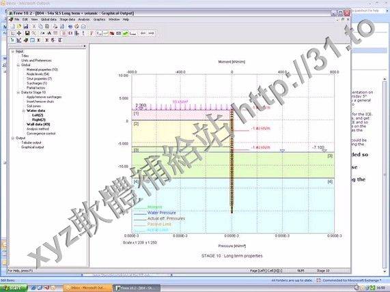
Task: Click the Actual eff. Pressures legend entry
Action: tap(166, 218)
